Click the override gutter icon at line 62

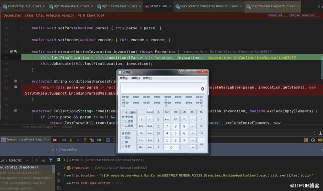coord(11,51)
